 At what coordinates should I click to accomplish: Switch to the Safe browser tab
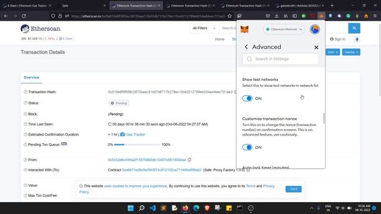(x=82, y=5)
